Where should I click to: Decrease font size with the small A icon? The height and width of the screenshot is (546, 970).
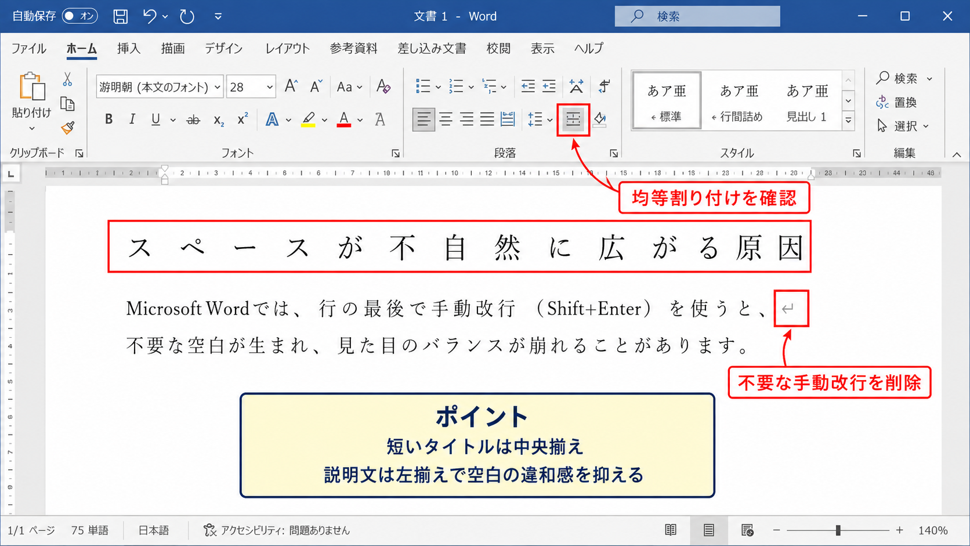pyautogui.click(x=316, y=86)
